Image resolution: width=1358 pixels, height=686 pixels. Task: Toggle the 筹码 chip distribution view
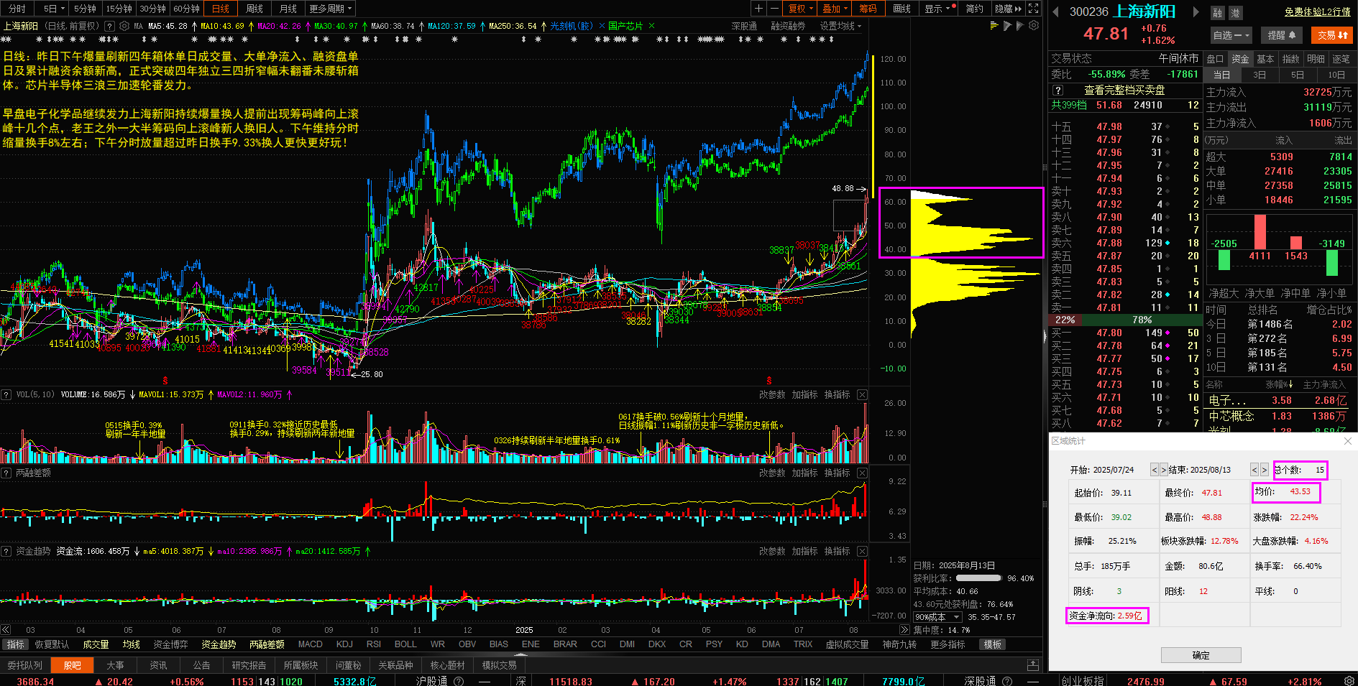[868, 9]
